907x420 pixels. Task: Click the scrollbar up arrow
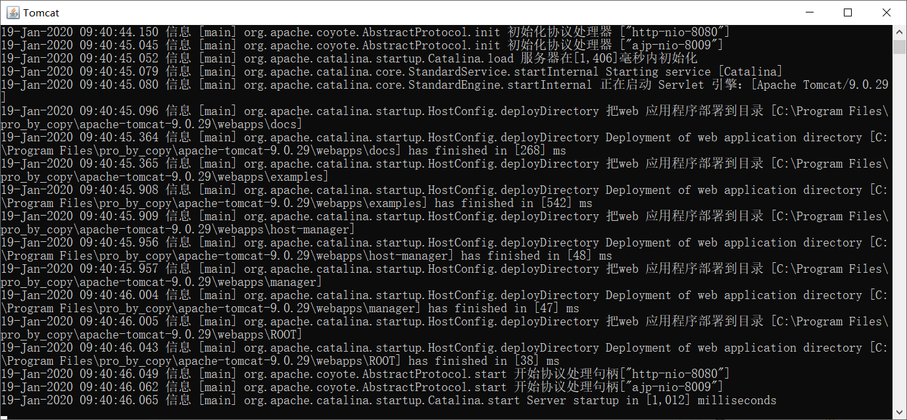[x=900, y=32]
